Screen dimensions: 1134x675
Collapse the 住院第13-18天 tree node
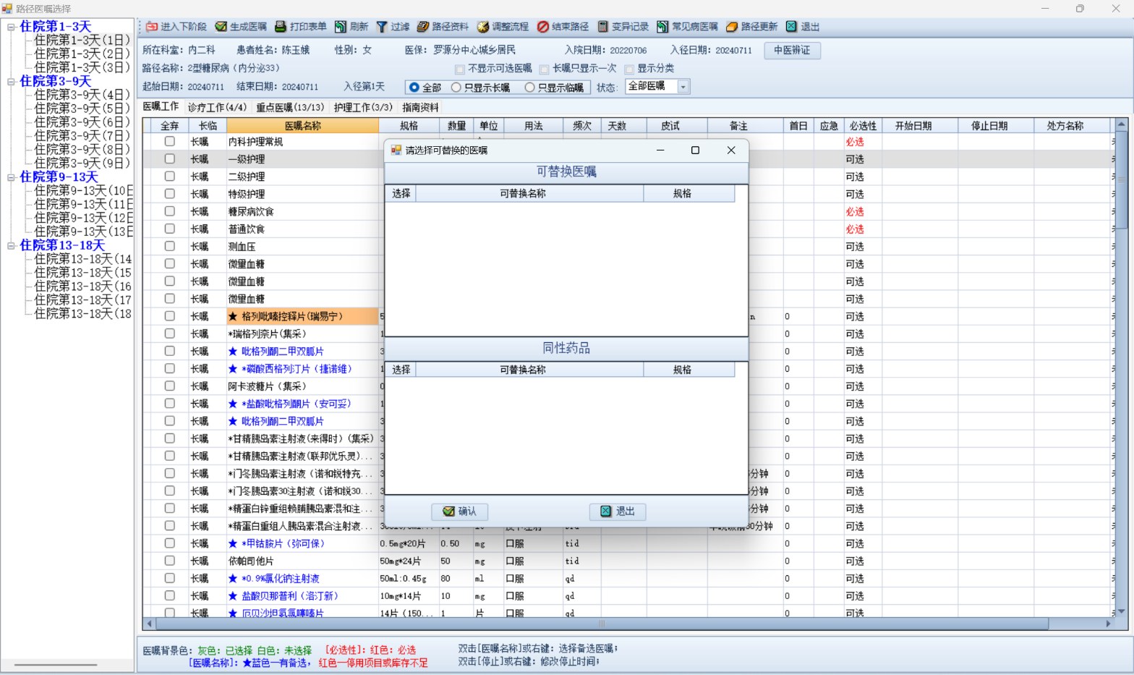pos(11,246)
